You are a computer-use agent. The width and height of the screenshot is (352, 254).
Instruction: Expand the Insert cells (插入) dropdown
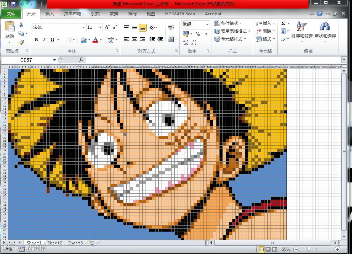274,23
